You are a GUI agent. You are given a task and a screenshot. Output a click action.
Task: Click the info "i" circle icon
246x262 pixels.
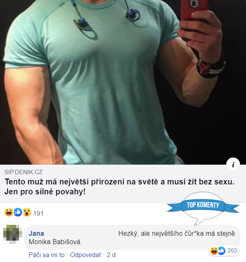pyautogui.click(x=233, y=164)
